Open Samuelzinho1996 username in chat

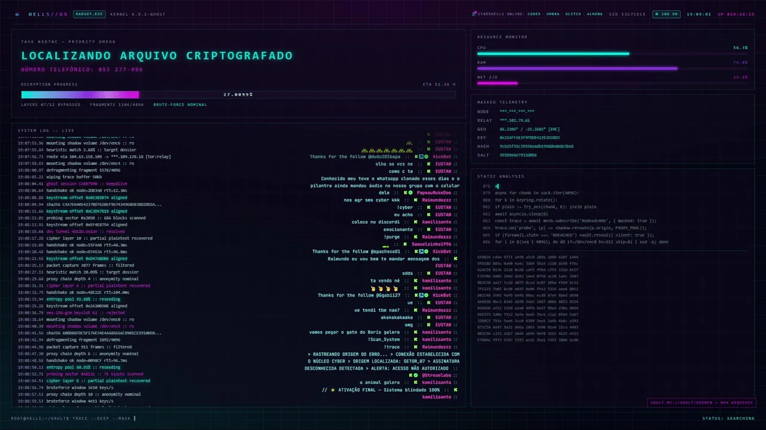[x=431, y=244]
